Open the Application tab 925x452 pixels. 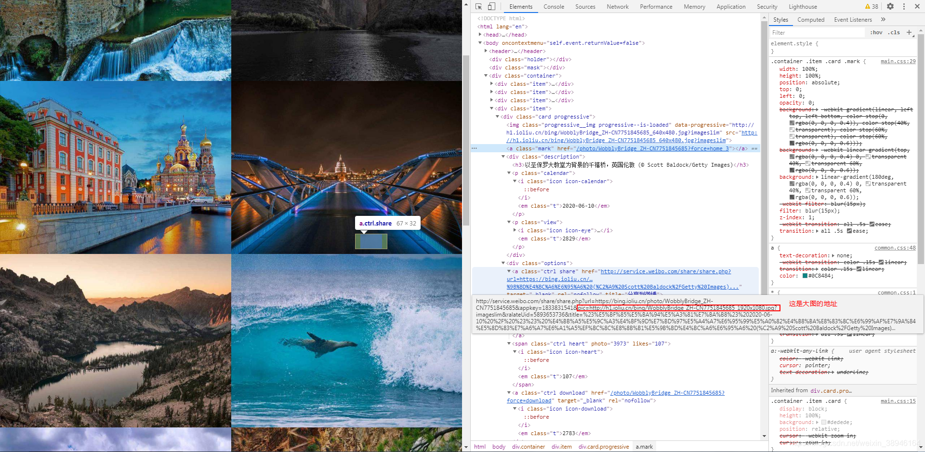click(x=731, y=7)
